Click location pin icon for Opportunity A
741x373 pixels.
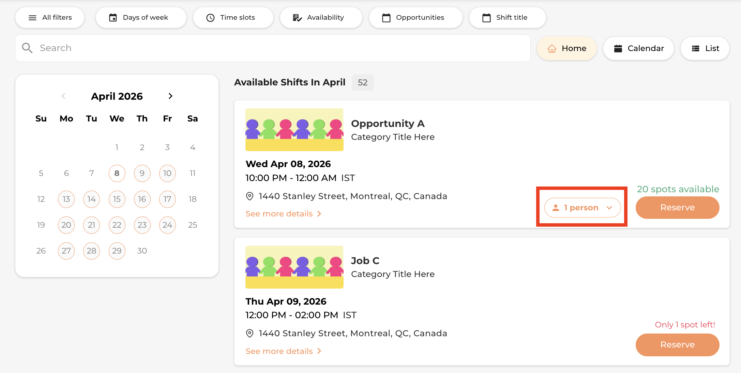[249, 196]
